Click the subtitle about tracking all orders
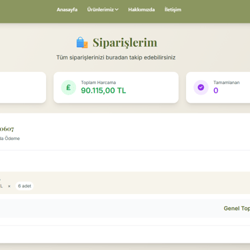This screenshot has width=250, height=250. click(x=116, y=57)
